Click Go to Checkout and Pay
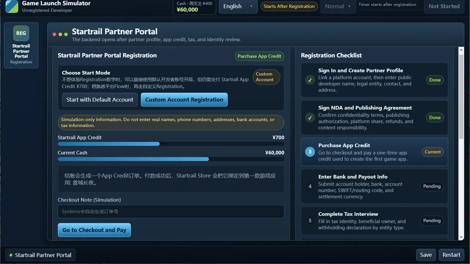The image size is (470, 264). (94, 230)
